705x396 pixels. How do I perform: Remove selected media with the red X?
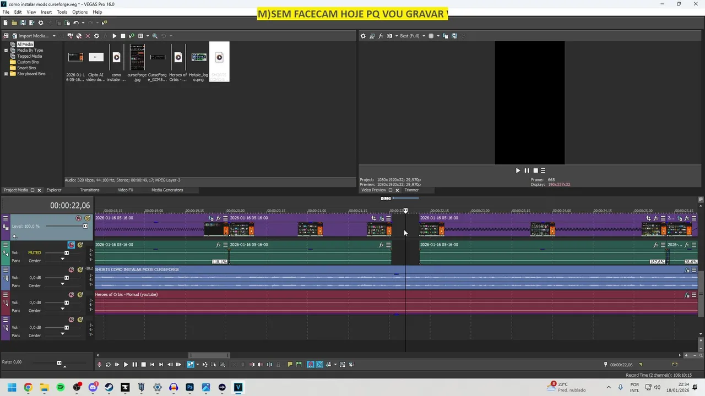88,36
